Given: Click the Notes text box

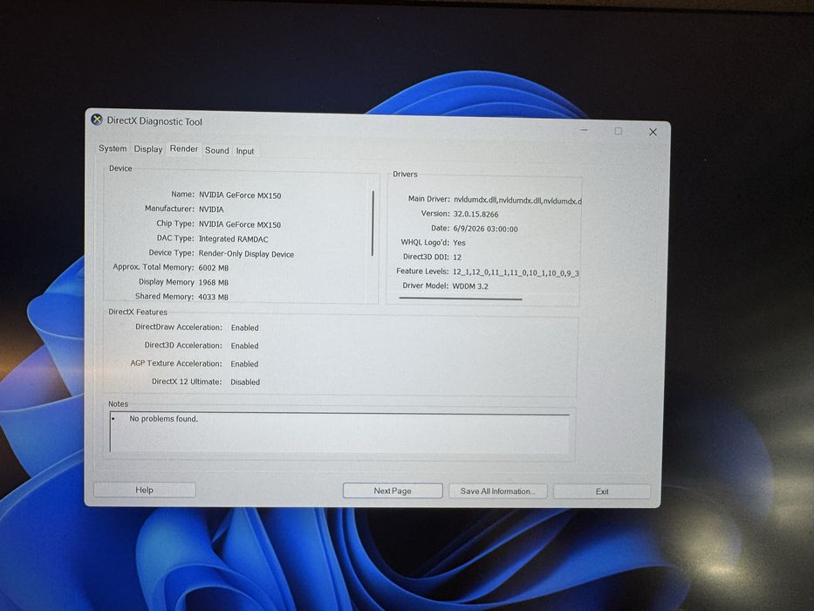Looking at the screenshot, I should coord(339,433).
